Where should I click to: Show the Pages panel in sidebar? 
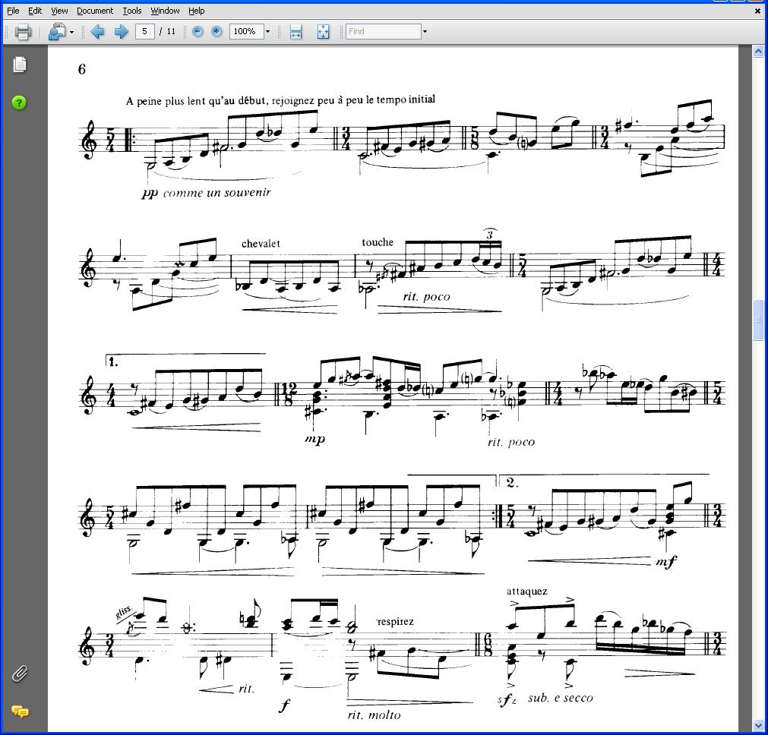[x=20, y=65]
